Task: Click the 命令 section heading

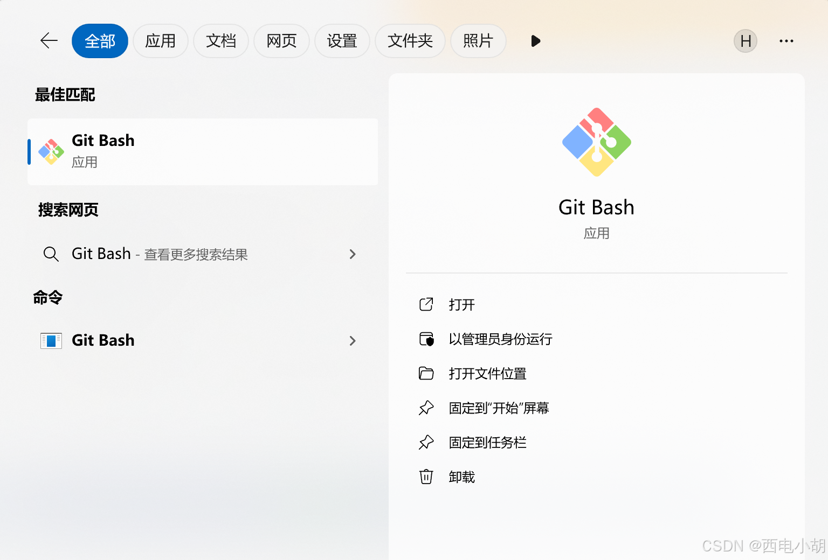Action: click(x=48, y=297)
